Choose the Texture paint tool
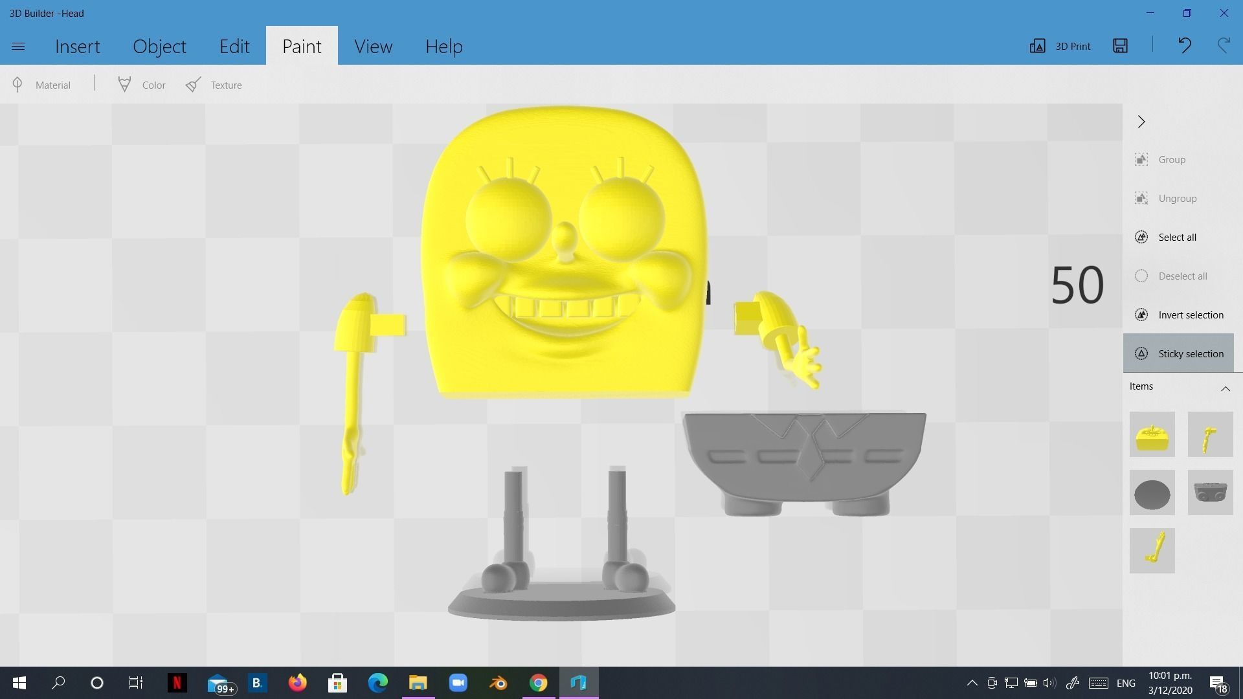Viewport: 1243px width, 699px height. pyautogui.click(x=214, y=85)
